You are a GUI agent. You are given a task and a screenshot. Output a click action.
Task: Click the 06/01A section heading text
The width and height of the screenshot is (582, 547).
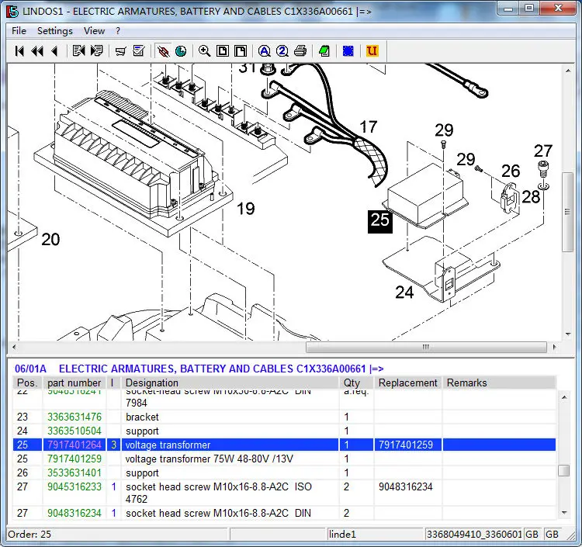point(30,369)
